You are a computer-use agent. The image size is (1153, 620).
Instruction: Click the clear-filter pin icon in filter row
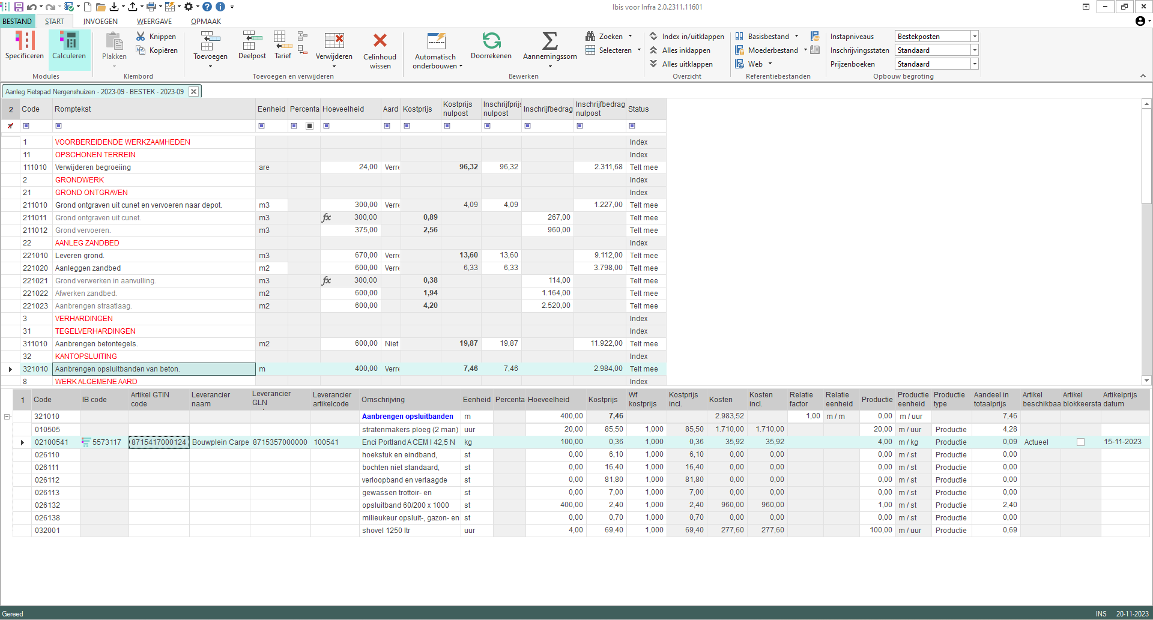pos(10,126)
